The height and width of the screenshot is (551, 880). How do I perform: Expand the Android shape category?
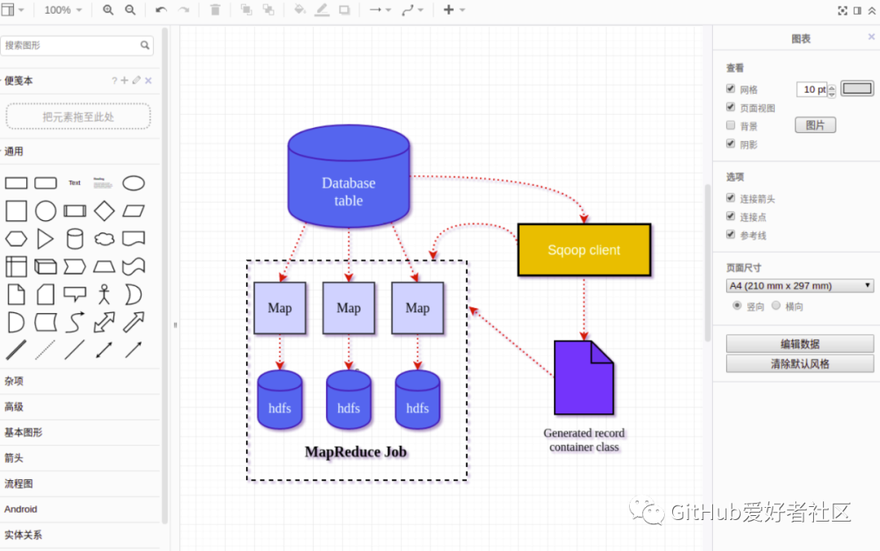pos(20,509)
